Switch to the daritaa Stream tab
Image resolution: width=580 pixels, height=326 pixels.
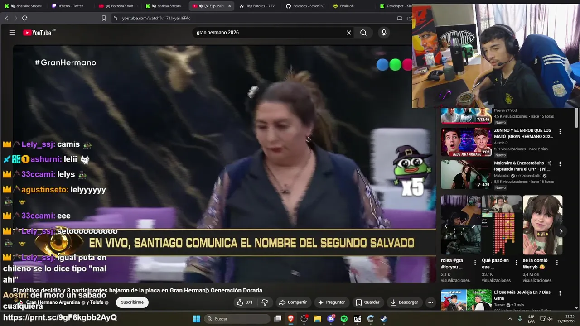(166, 6)
